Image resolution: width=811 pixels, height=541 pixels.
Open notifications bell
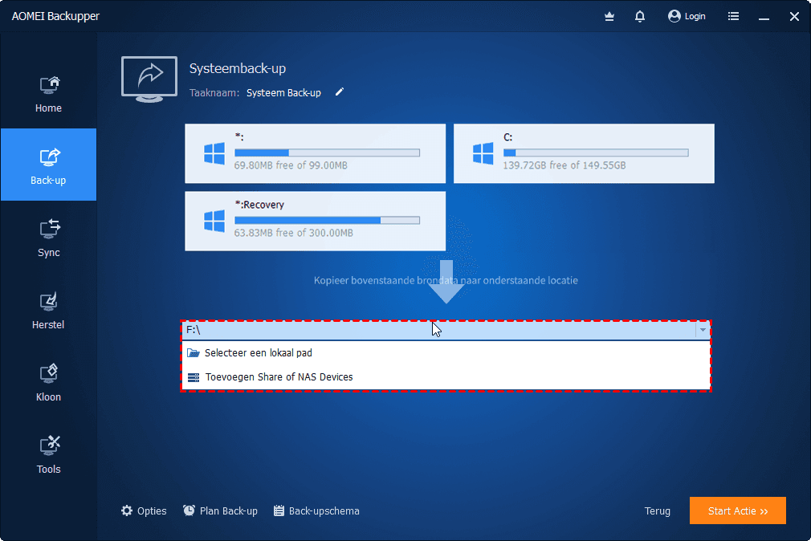click(640, 17)
